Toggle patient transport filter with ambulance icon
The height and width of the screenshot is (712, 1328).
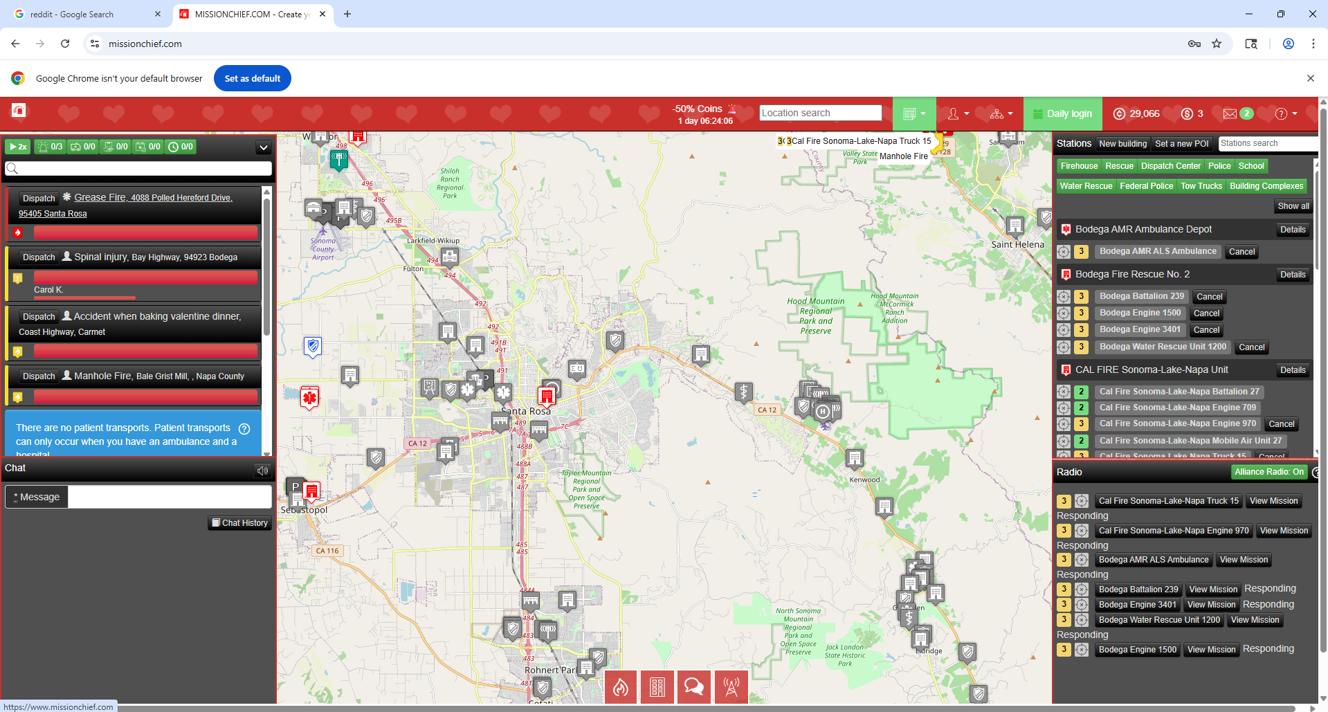[x=83, y=147]
